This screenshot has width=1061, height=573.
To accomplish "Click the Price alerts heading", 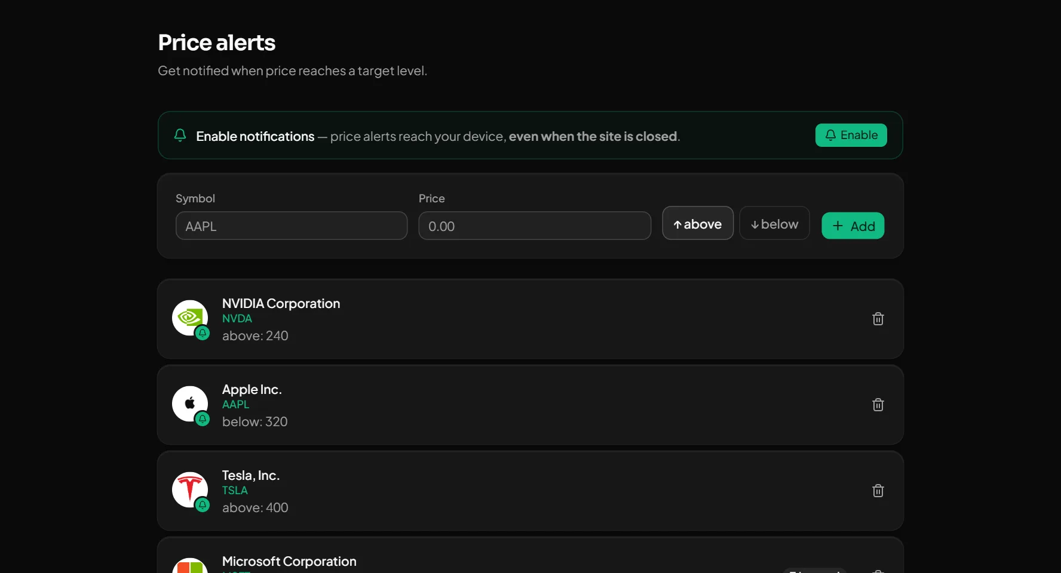I will click(x=217, y=42).
